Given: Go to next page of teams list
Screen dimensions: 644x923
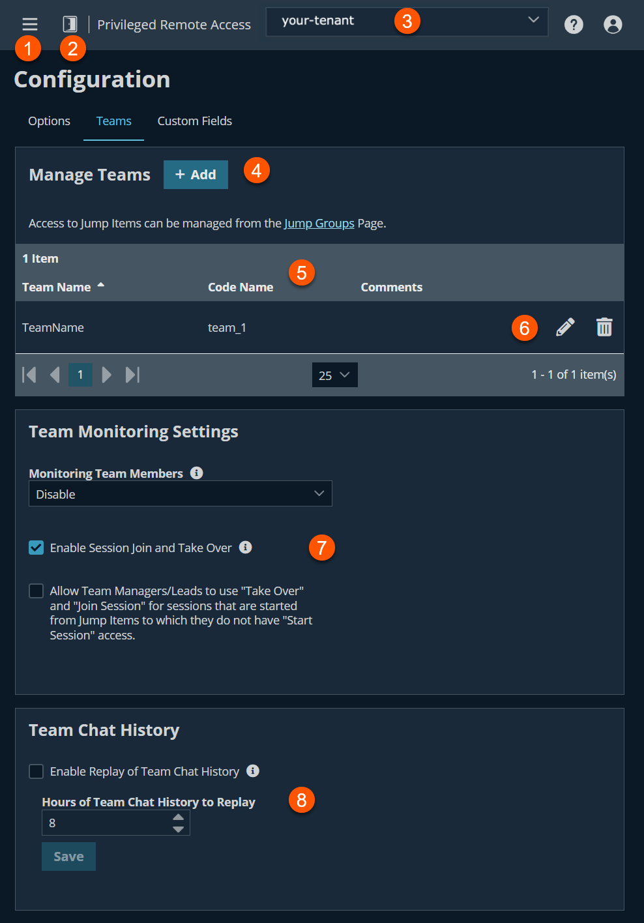Looking at the screenshot, I should (x=107, y=375).
